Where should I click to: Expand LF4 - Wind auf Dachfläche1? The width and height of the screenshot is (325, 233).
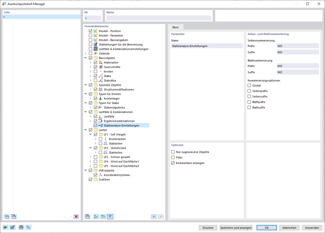point(91,161)
